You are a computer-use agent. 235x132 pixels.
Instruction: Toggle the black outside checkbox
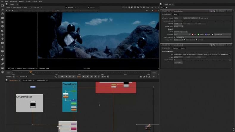(x=185, y=40)
